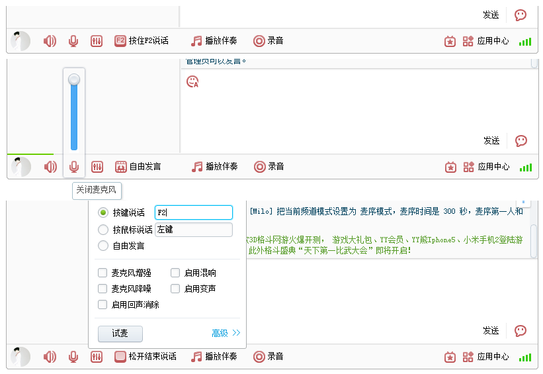This screenshot has height=374, width=543.
Task: Click the microphone volume slider handle
Action: click(74, 79)
